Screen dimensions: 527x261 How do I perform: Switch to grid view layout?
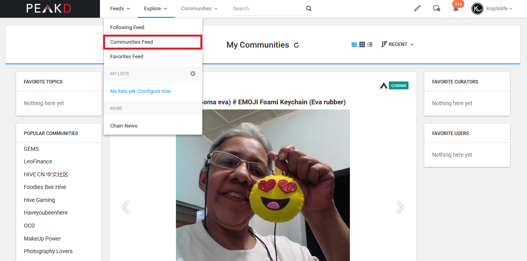(362, 44)
